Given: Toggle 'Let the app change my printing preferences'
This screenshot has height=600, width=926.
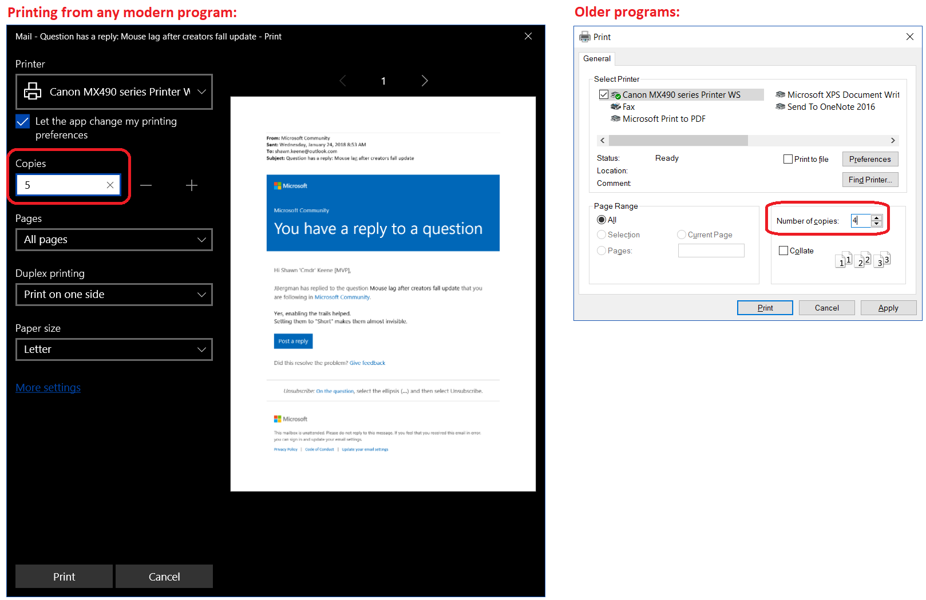Looking at the screenshot, I should (x=23, y=121).
